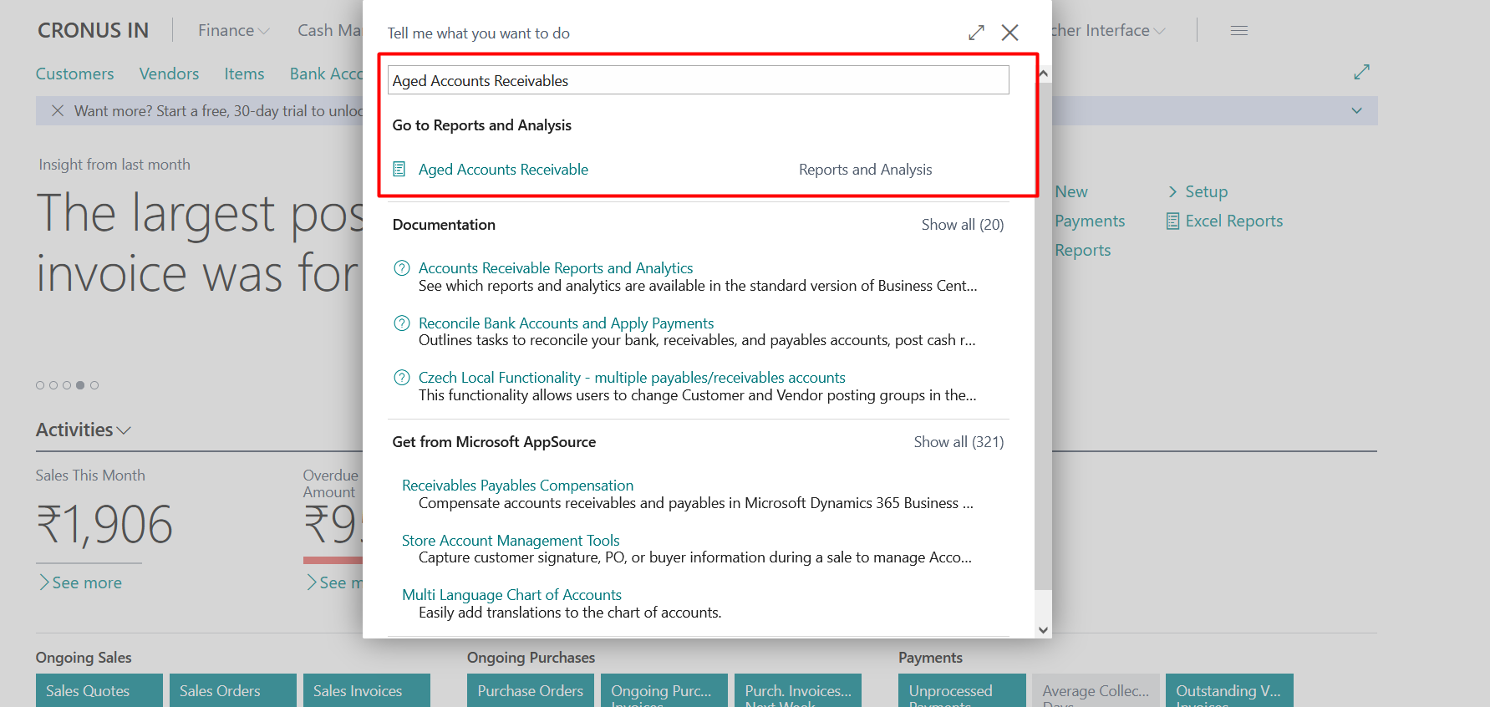Click help icon beside Czech Local Functionality

click(x=402, y=378)
